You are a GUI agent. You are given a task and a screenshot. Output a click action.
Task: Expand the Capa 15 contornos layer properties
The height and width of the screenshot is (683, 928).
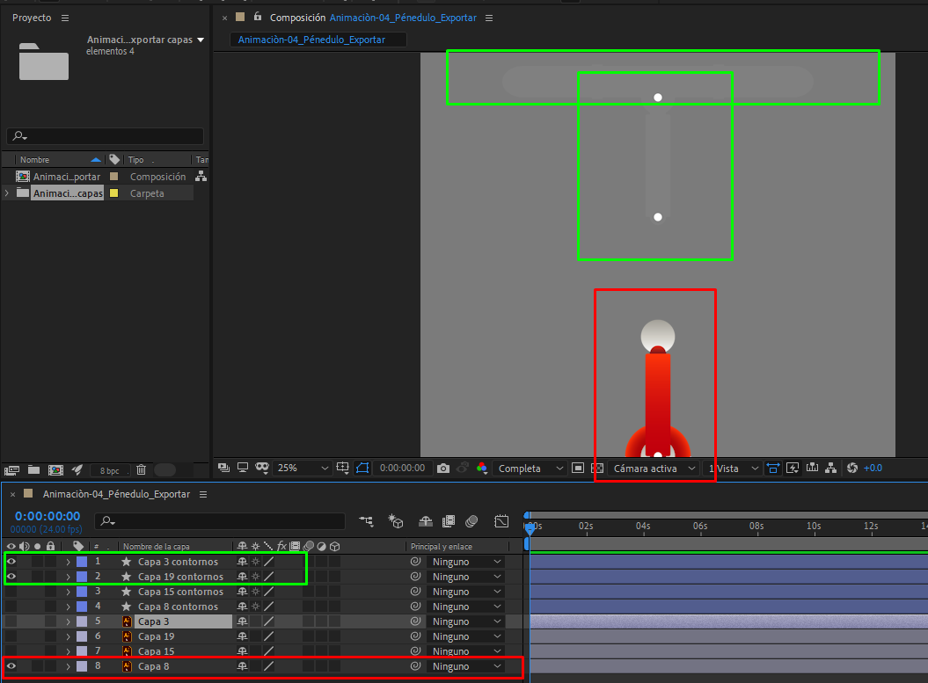68,592
